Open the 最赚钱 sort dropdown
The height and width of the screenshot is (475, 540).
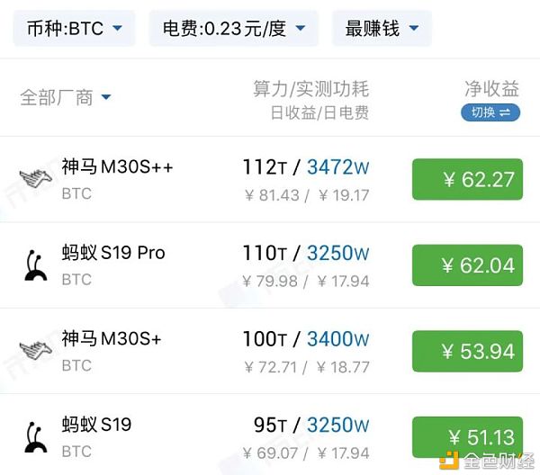pos(382,28)
